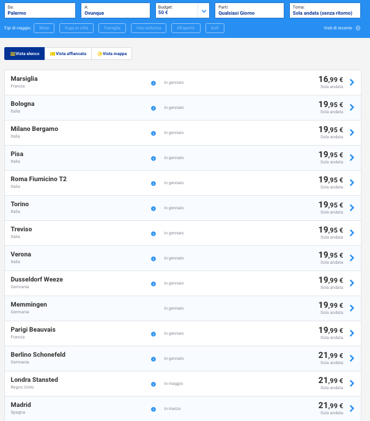Click the info icon beside Torino
This screenshot has width=370, height=421.
click(153, 208)
